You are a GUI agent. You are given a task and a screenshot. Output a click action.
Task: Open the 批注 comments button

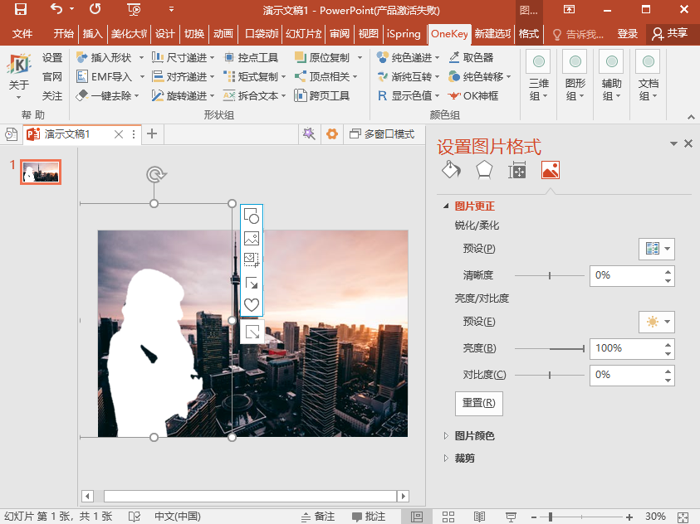pos(369,517)
